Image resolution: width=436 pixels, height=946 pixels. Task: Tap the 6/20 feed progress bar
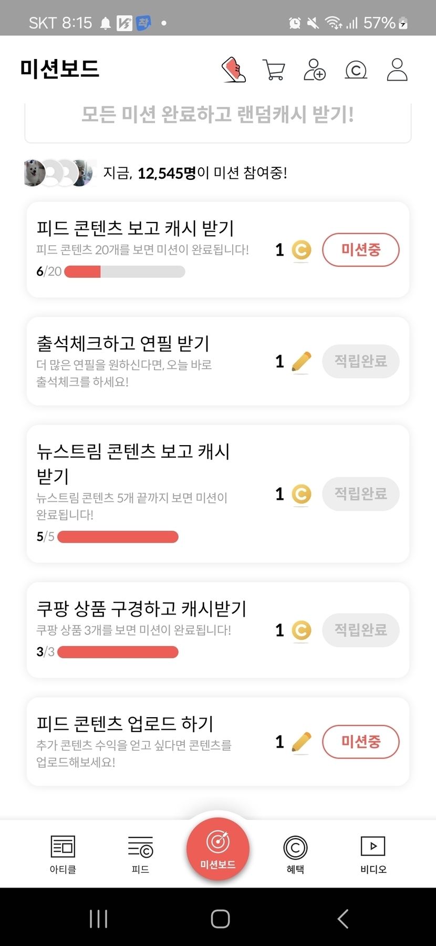pos(124,271)
